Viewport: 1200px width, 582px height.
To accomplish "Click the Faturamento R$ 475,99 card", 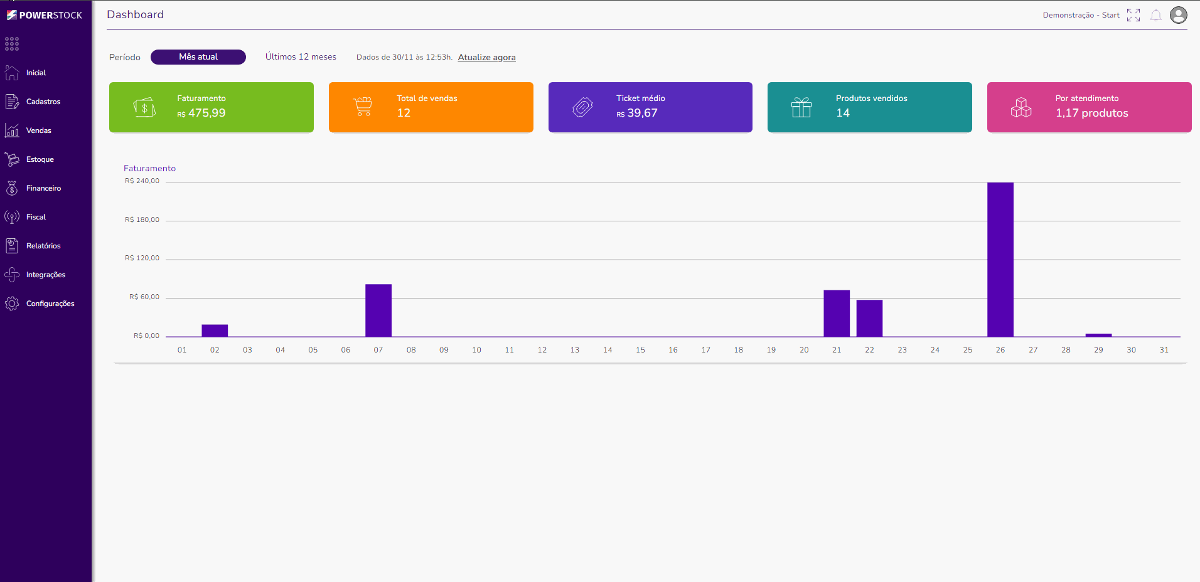I will pos(212,107).
